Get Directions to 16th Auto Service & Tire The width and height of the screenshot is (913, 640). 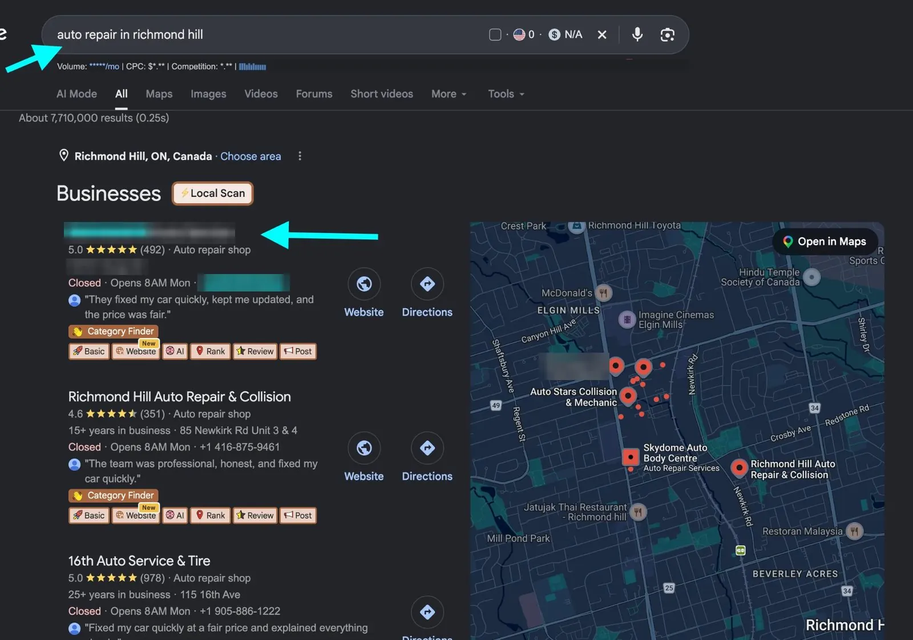click(x=427, y=612)
